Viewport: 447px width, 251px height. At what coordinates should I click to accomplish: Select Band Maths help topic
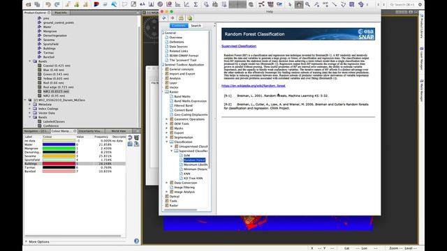tap(182, 96)
